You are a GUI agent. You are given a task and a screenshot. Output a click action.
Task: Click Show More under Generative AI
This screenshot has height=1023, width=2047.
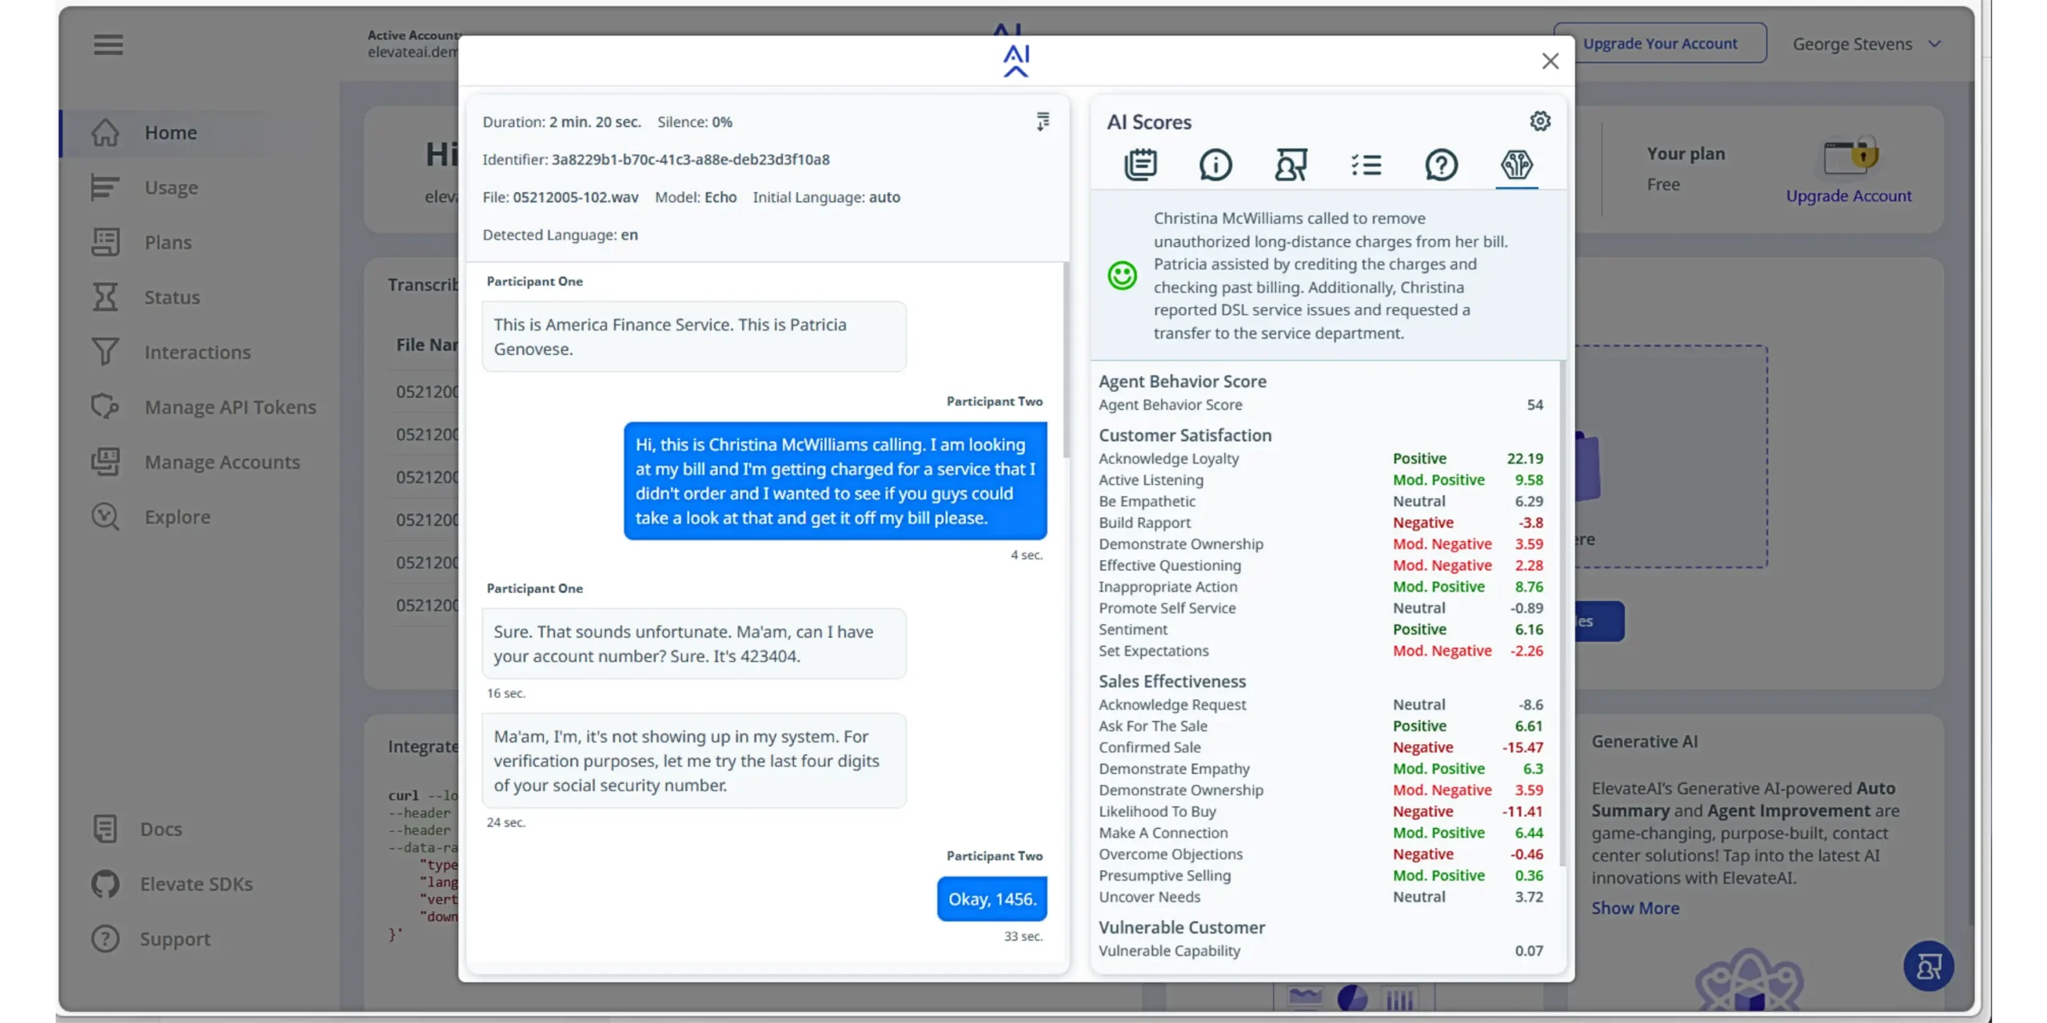pyautogui.click(x=1635, y=909)
